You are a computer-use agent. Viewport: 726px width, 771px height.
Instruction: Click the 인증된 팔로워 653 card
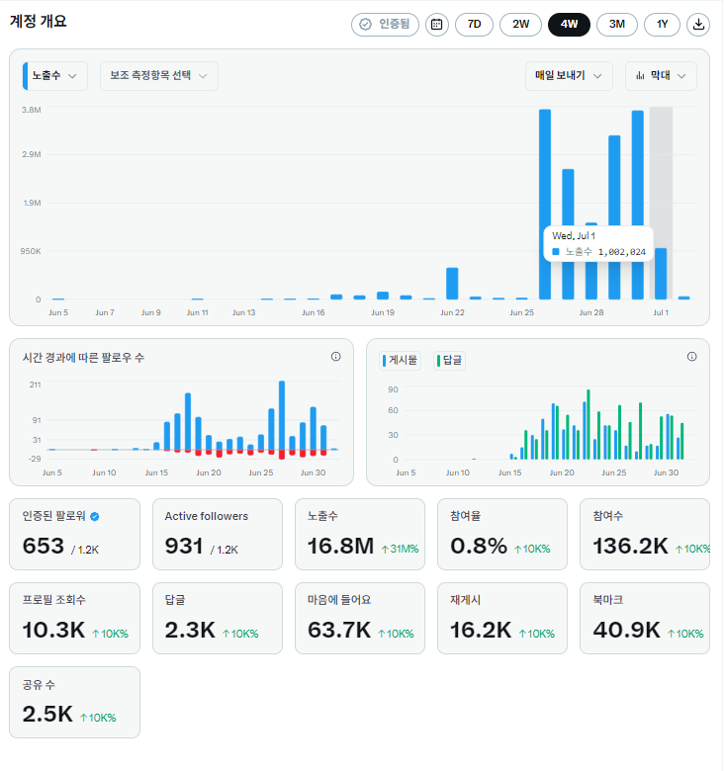(75, 536)
